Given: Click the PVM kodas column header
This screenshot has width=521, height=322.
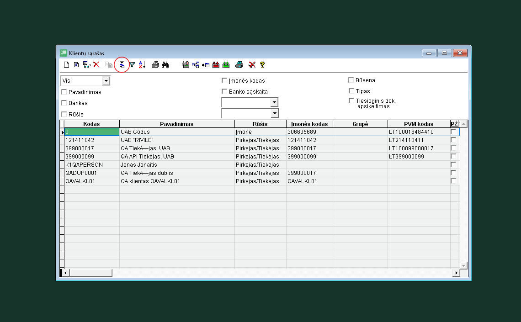Looking at the screenshot, I should tap(419, 124).
